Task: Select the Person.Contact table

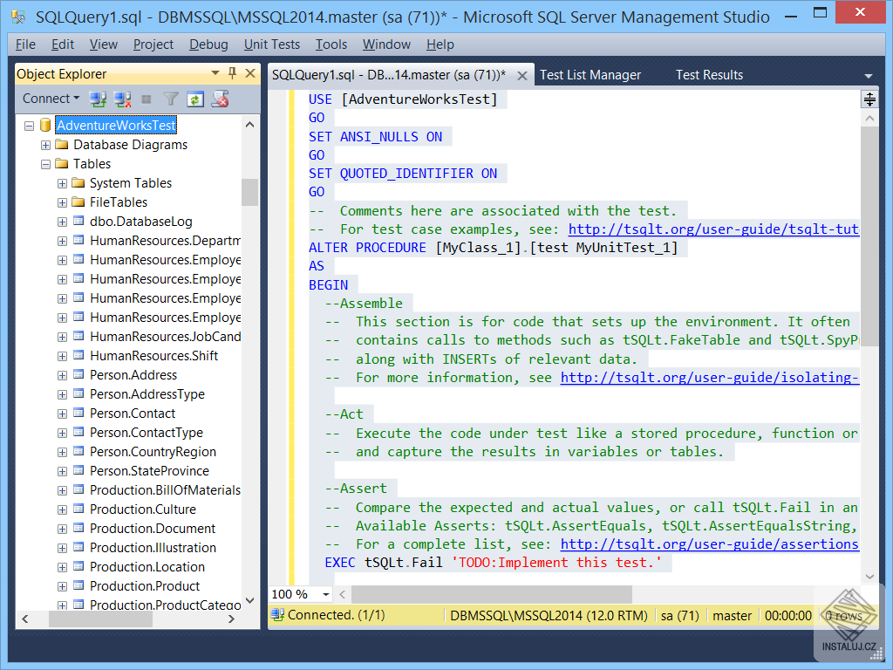Action: click(x=133, y=414)
